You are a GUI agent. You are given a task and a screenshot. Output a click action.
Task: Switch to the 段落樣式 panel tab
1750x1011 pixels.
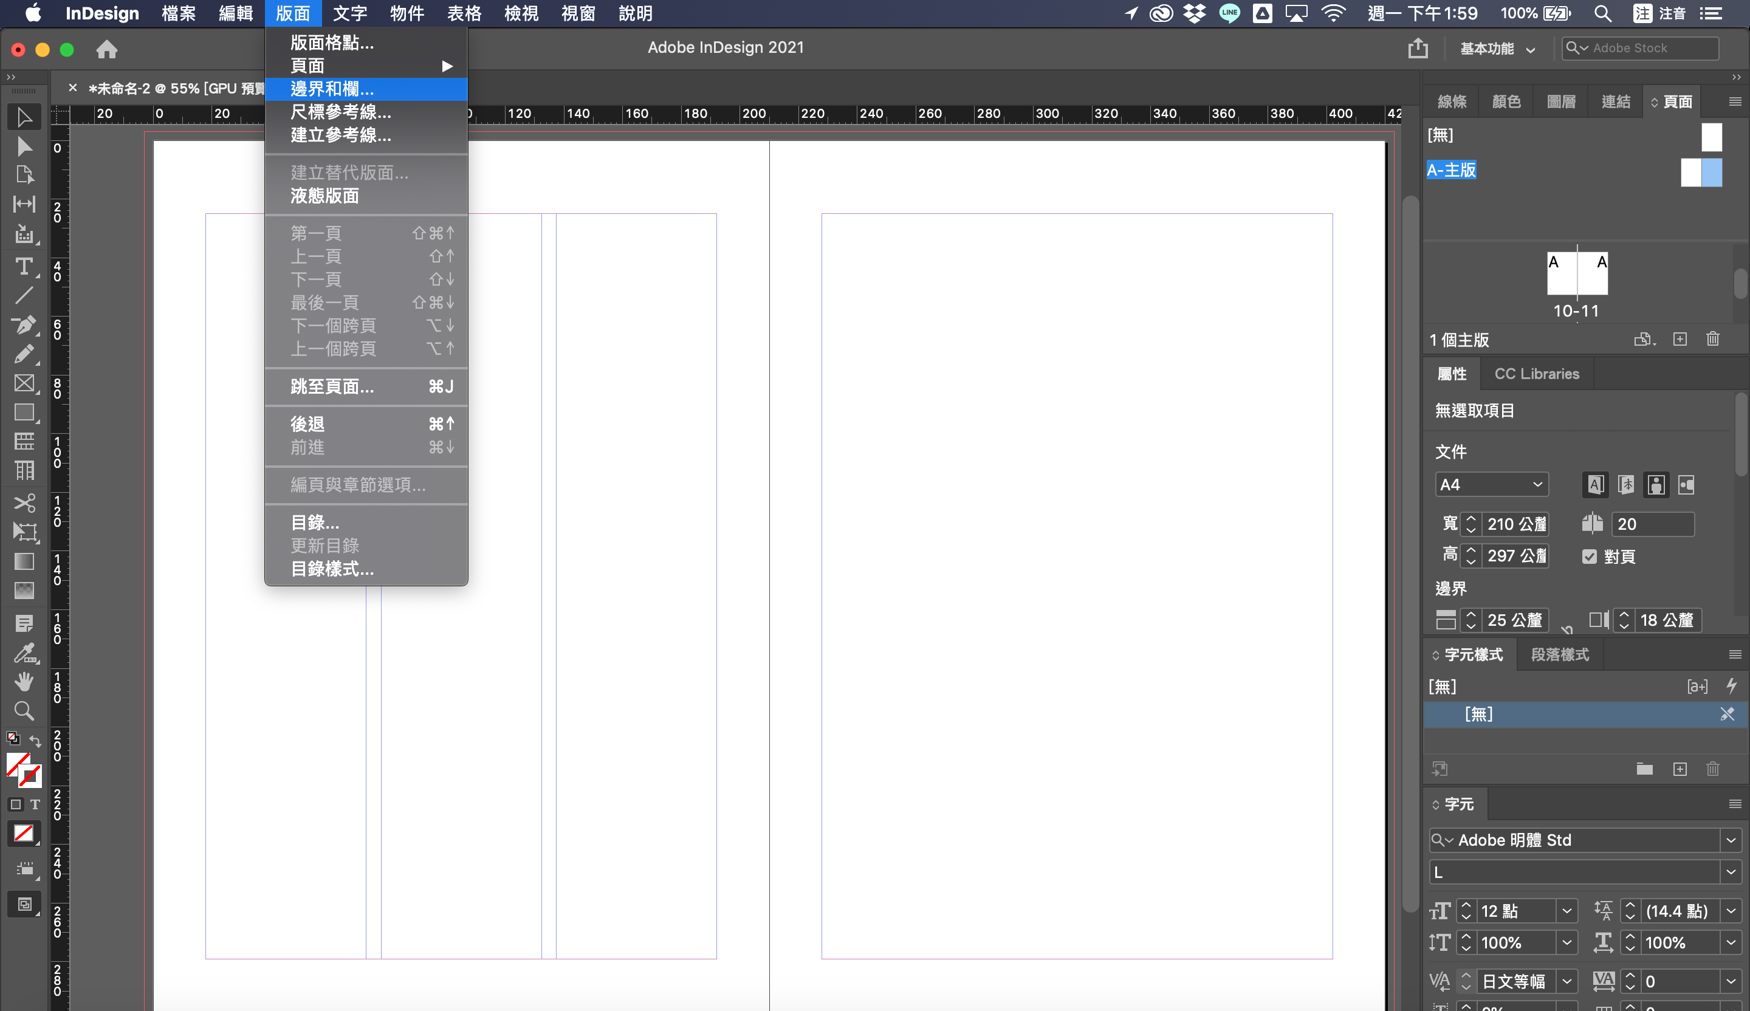point(1559,654)
